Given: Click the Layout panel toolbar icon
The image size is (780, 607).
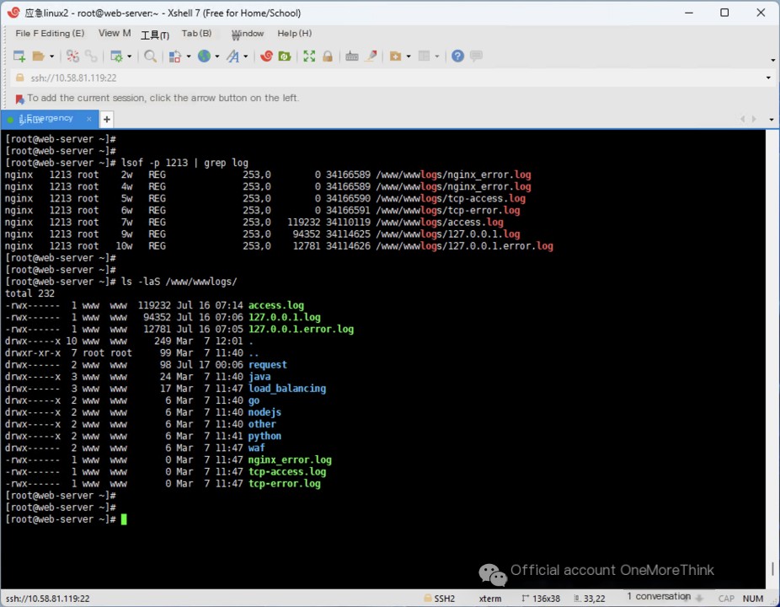Looking at the screenshot, I should point(424,56).
